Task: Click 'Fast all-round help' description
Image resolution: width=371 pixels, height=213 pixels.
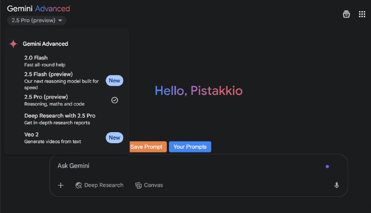Action: point(45,65)
